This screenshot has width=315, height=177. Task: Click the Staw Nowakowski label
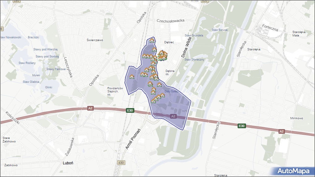11,37
